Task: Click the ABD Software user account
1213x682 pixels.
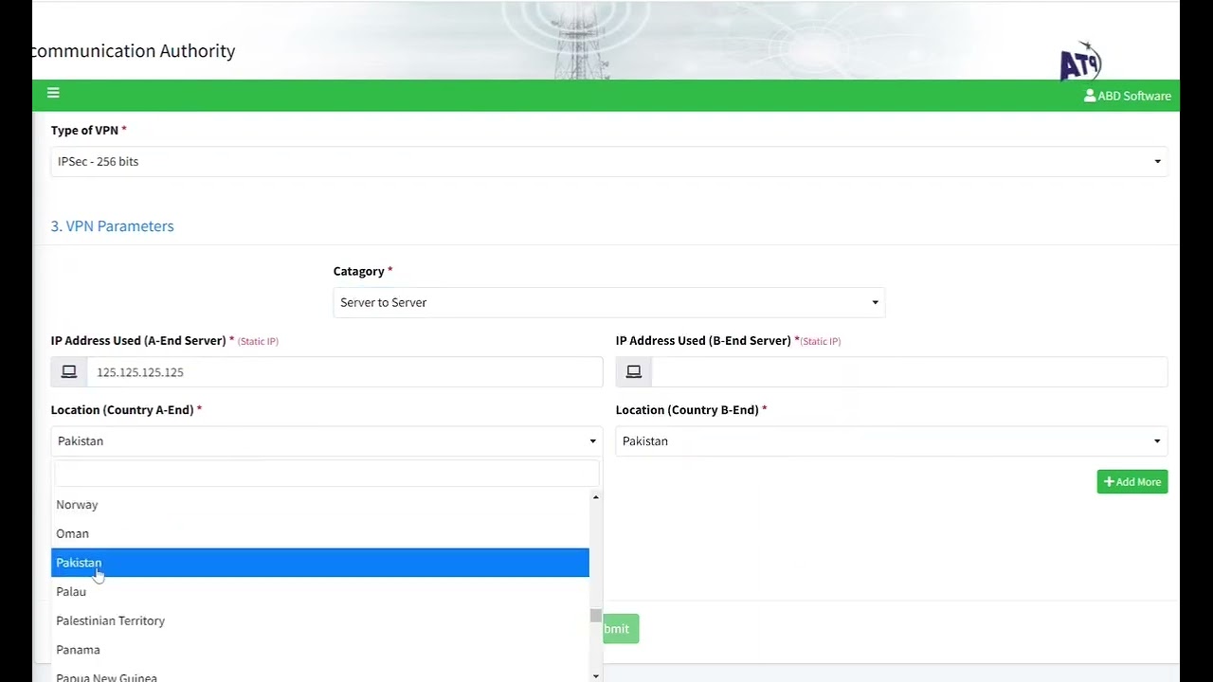Action: click(1127, 96)
